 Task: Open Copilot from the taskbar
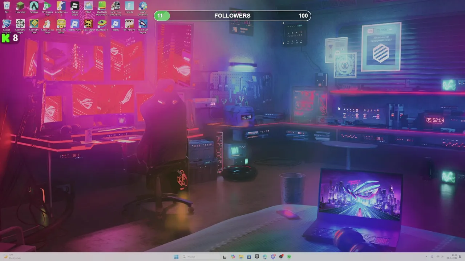[x=233, y=257]
